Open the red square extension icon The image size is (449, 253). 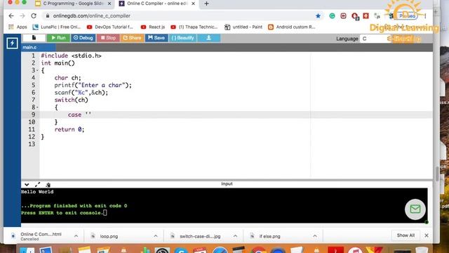pyautogui.click(x=366, y=15)
